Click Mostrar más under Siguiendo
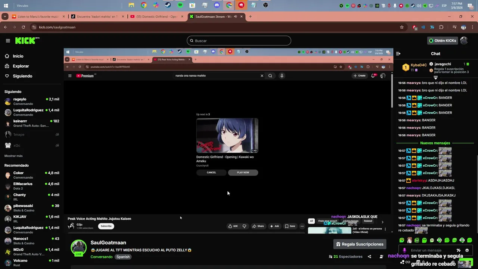The width and height of the screenshot is (478, 269). click(13, 156)
